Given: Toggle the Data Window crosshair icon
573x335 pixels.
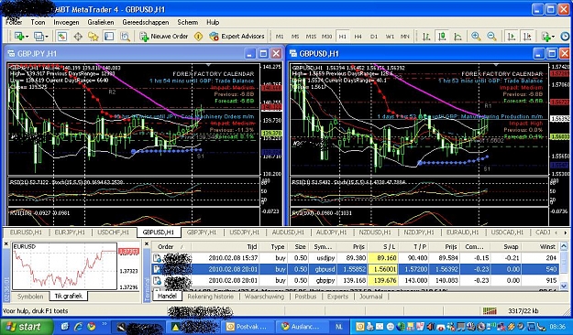Looking at the screenshot, I should (78, 36).
